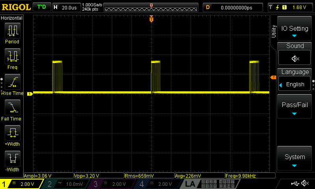Enable channel 2 at 10.0mV
This screenshot has width=315, height=189.
[65, 184]
